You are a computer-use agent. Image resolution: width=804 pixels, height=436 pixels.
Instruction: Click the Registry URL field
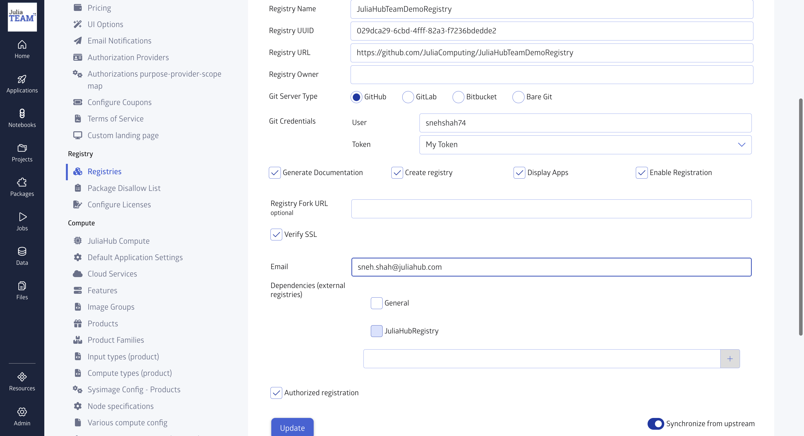[x=552, y=53]
